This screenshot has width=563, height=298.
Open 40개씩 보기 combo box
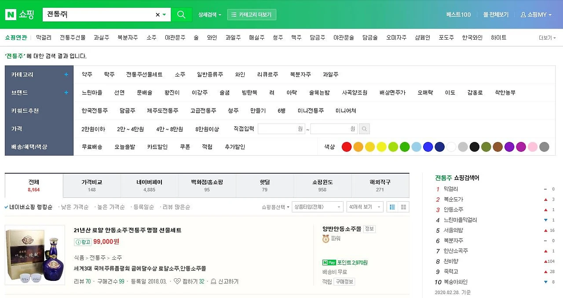point(365,207)
